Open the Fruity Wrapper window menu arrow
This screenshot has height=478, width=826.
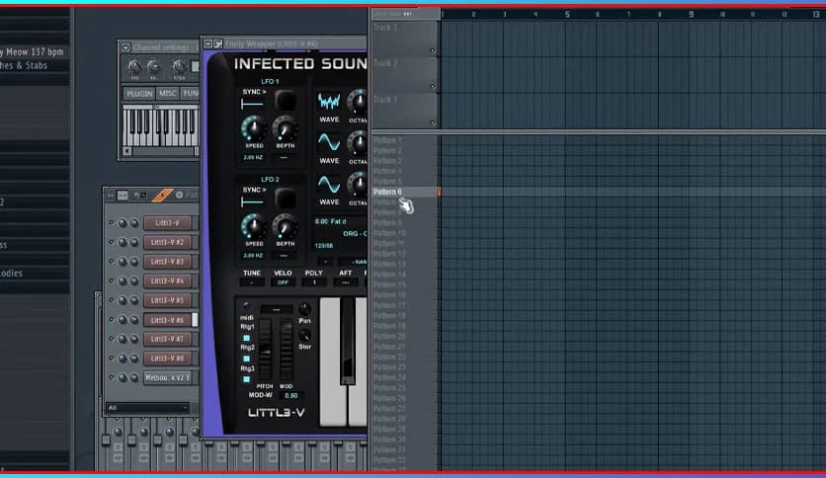point(207,43)
